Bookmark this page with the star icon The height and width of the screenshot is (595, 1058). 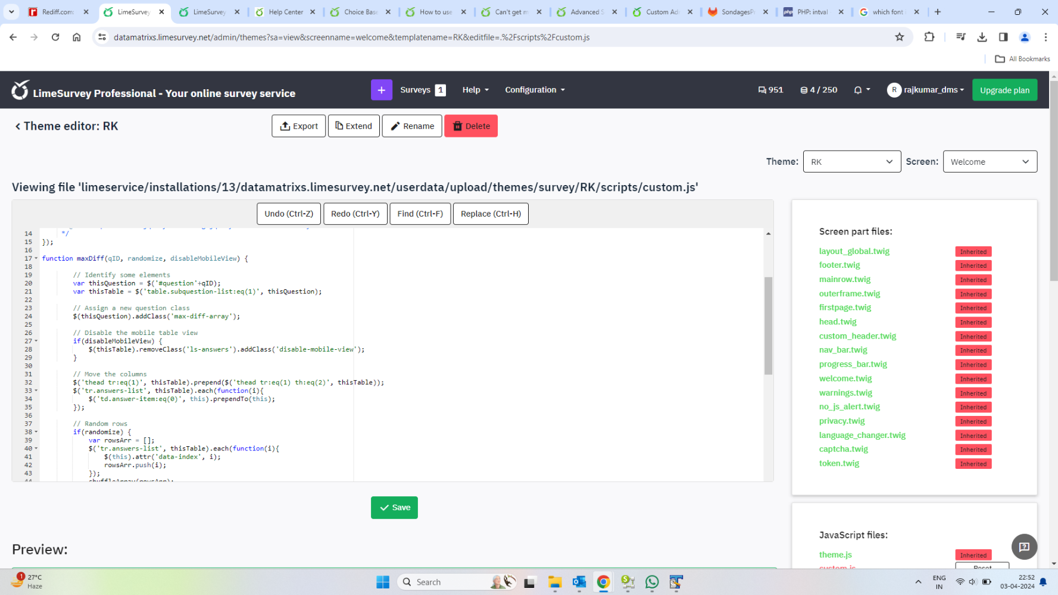(x=900, y=37)
